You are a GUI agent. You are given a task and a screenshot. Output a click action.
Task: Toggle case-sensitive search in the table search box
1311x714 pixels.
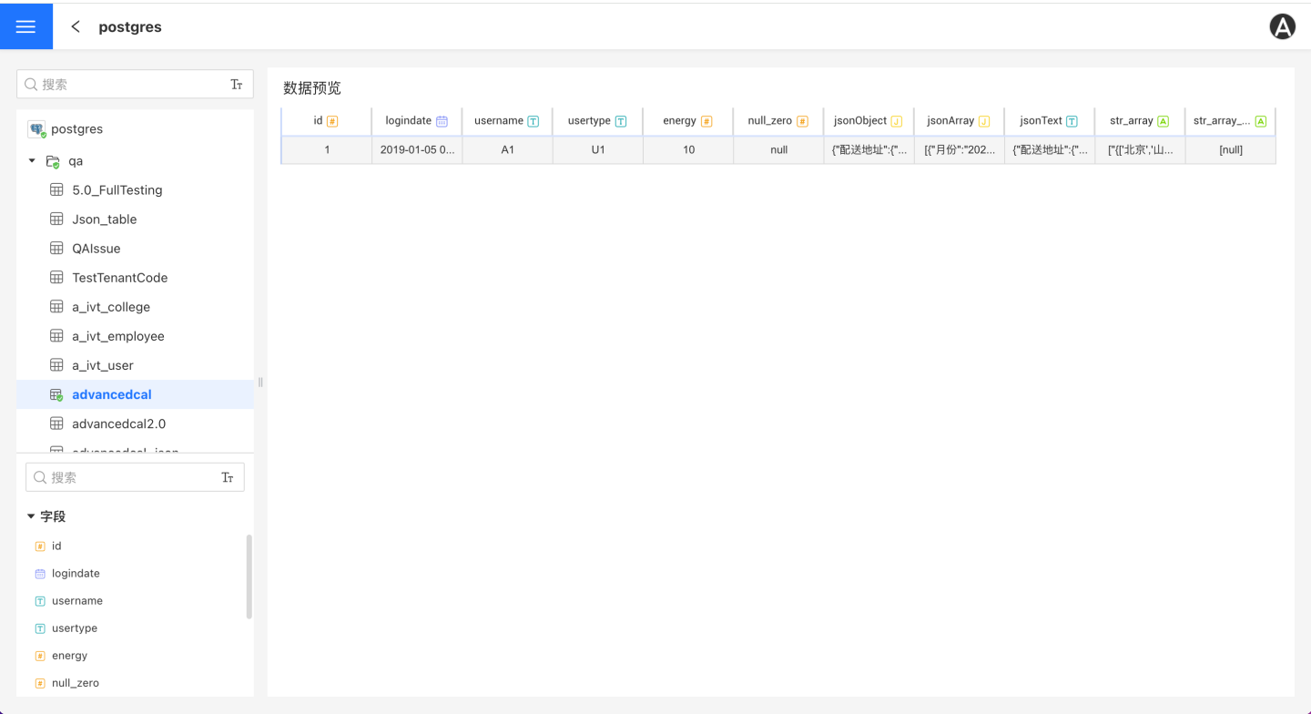[x=237, y=85]
